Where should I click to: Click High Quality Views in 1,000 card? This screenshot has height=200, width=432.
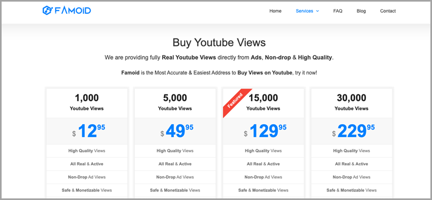(87, 151)
